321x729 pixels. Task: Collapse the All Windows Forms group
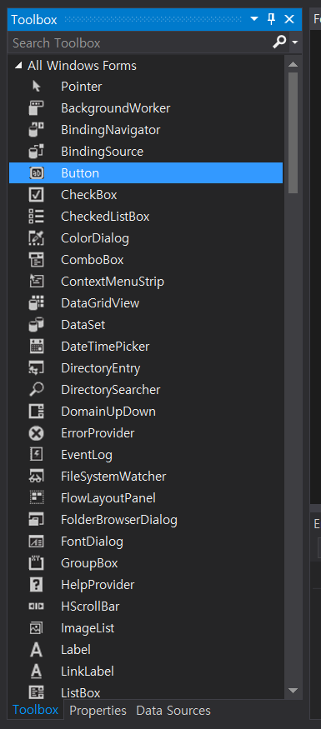click(x=18, y=66)
